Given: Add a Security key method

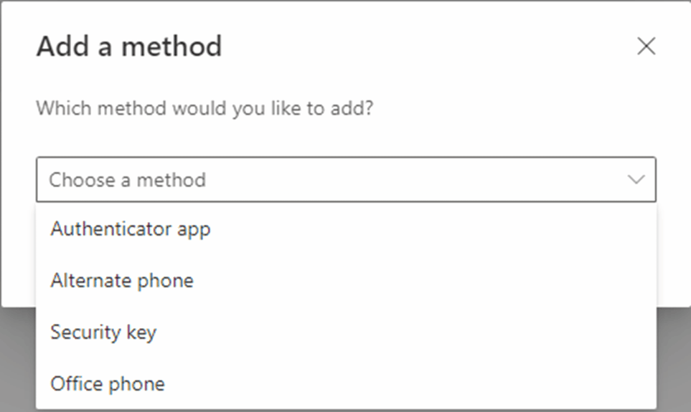Looking at the screenshot, I should pyautogui.click(x=103, y=332).
